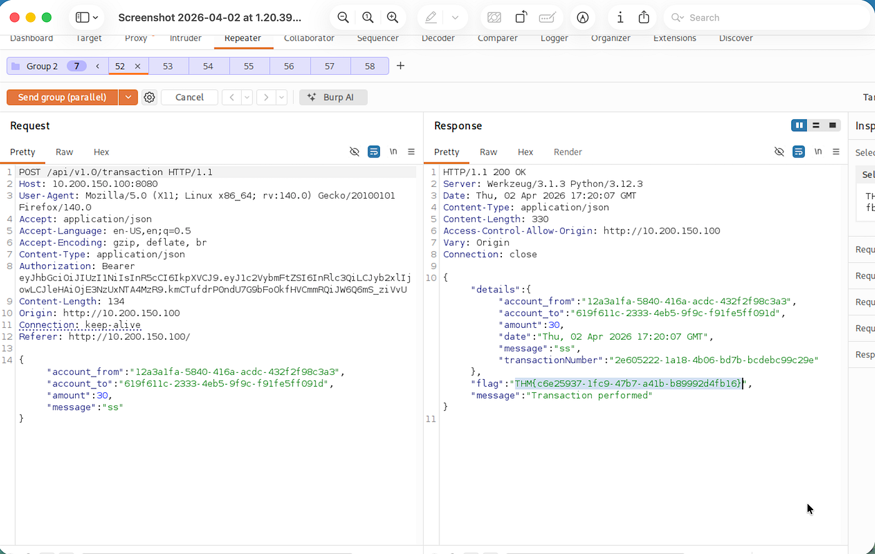Screen dimensions: 875x554
Task: Open the Response Render tab
Action: (567, 152)
